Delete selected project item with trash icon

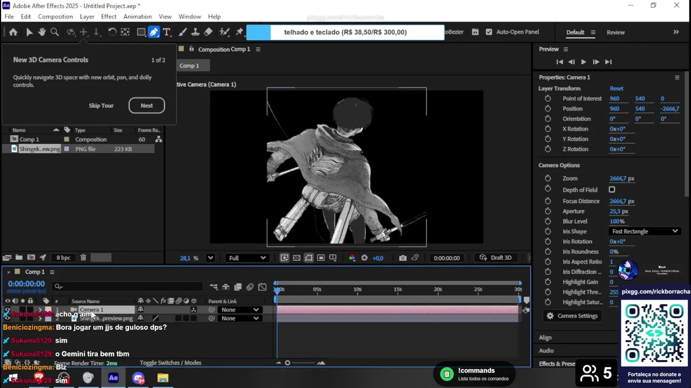(83, 258)
